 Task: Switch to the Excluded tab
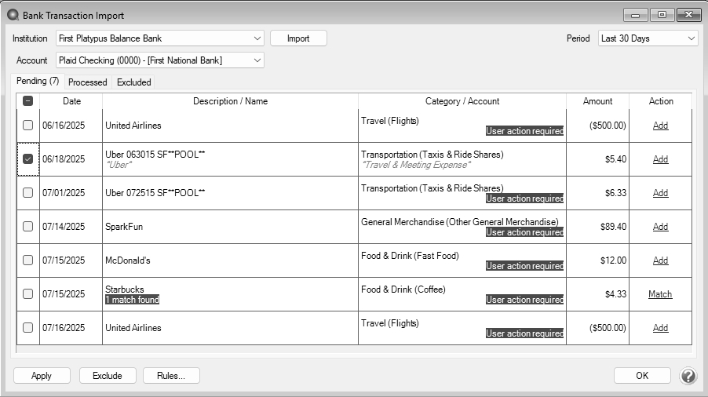coord(133,82)
